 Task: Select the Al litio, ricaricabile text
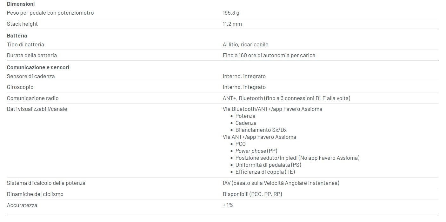pos(245,44)
